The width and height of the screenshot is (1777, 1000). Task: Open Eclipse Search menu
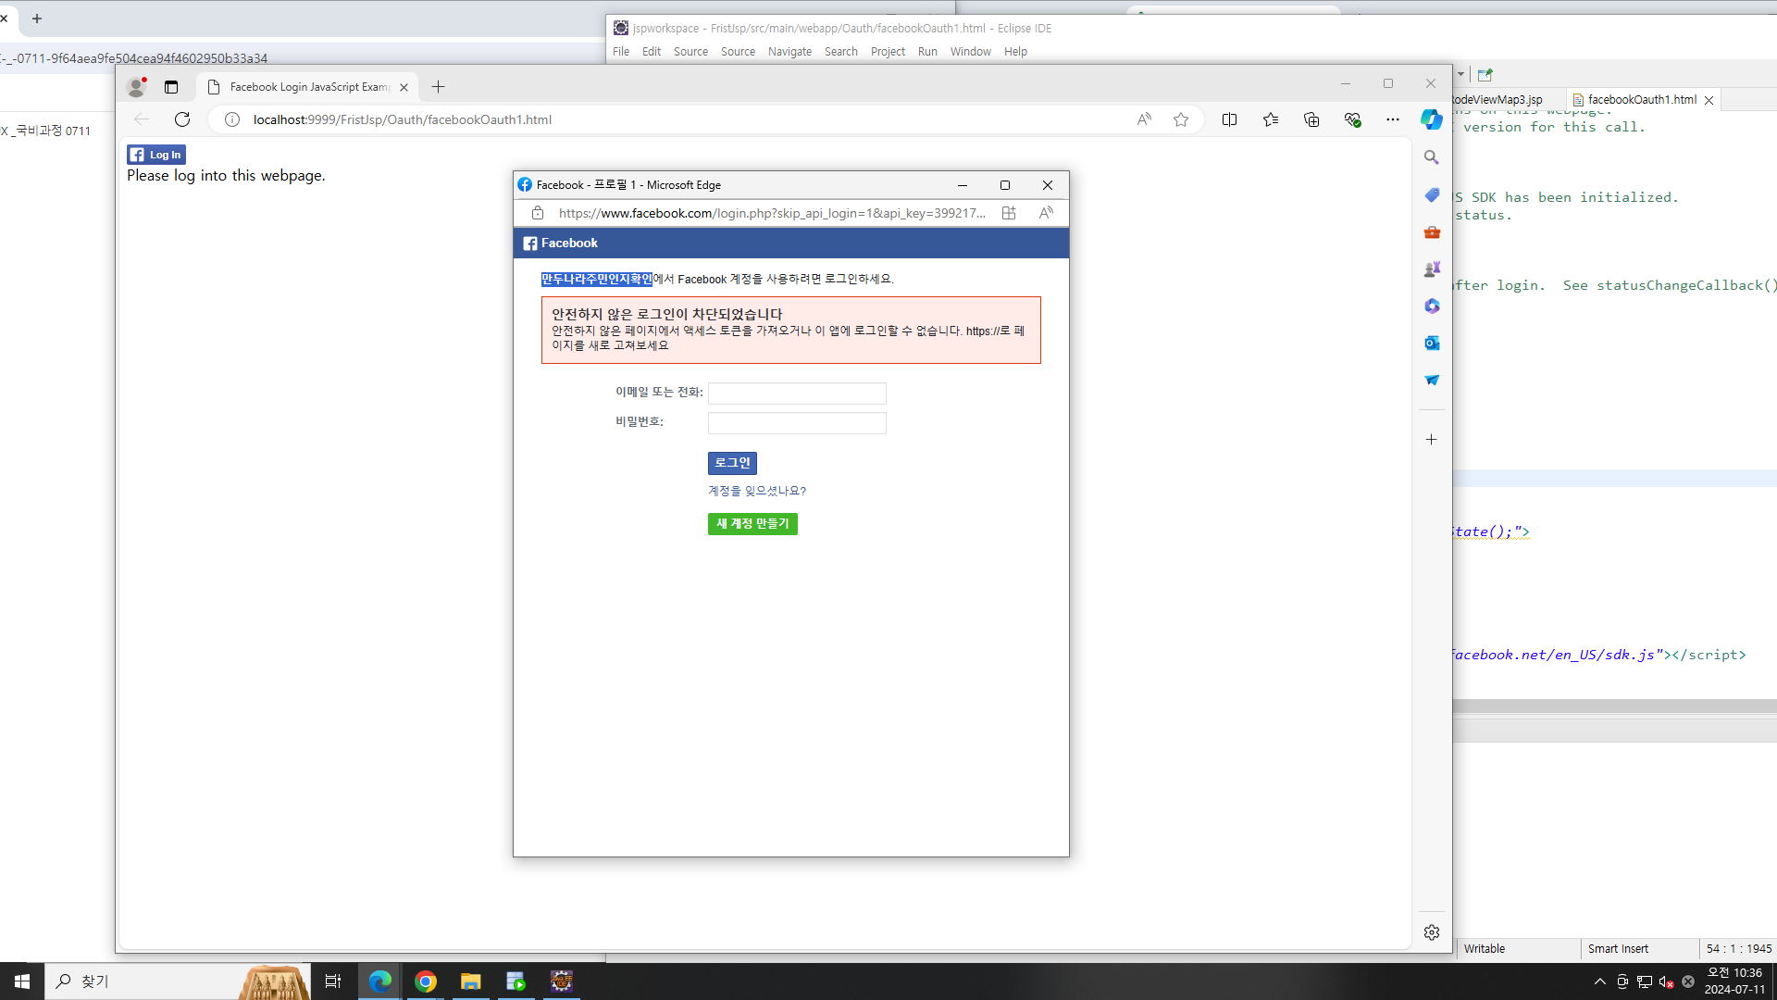[841, 52]
